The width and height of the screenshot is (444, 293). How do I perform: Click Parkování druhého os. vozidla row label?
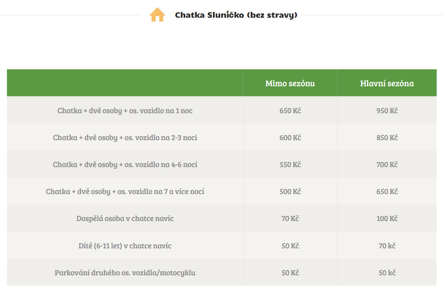point(125,273)
